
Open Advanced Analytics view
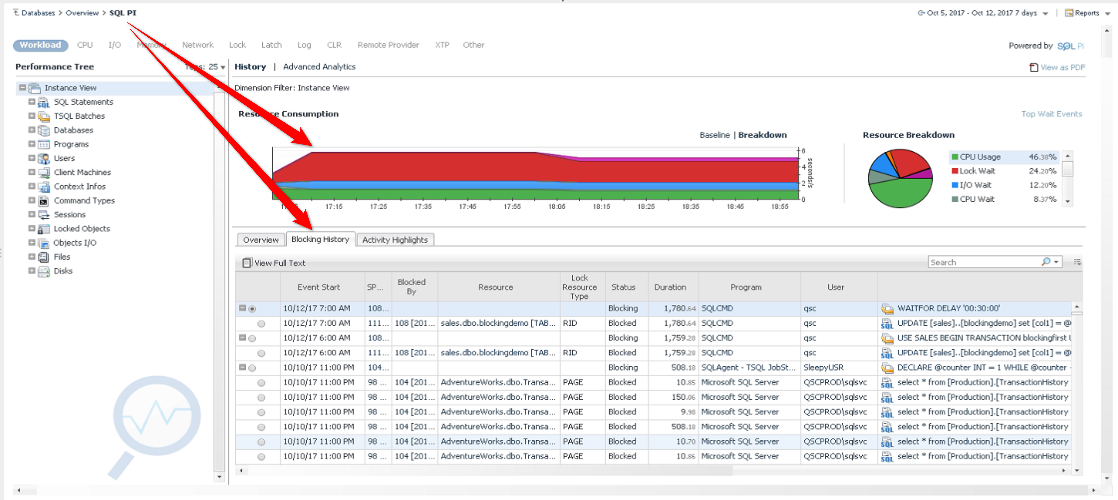tap(319, 67)
